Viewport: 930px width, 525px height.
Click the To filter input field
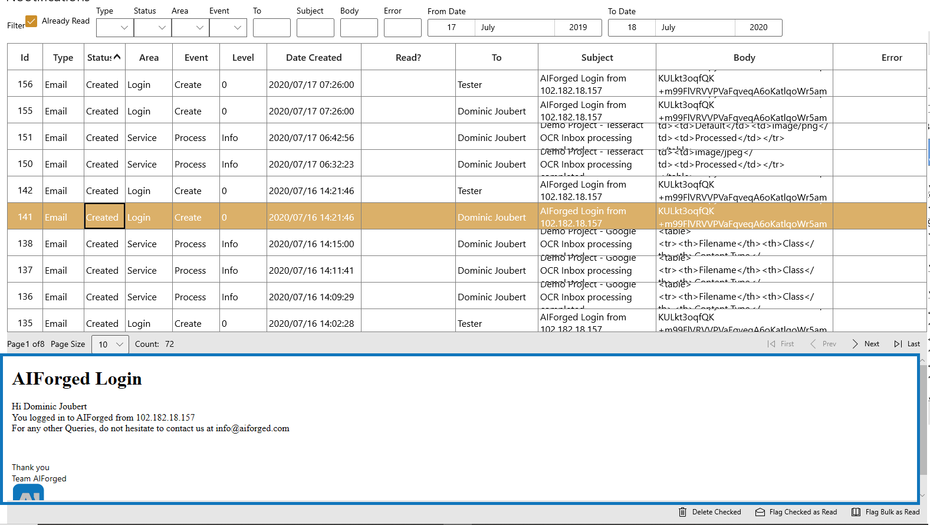pyautogui.click(x=272, y=28)
